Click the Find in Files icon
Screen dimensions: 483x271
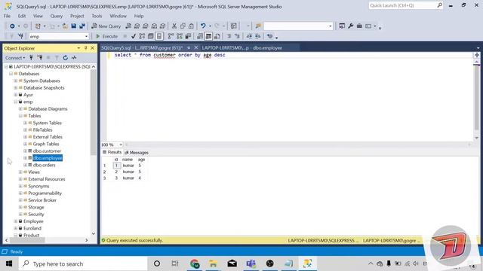[258, 26]
